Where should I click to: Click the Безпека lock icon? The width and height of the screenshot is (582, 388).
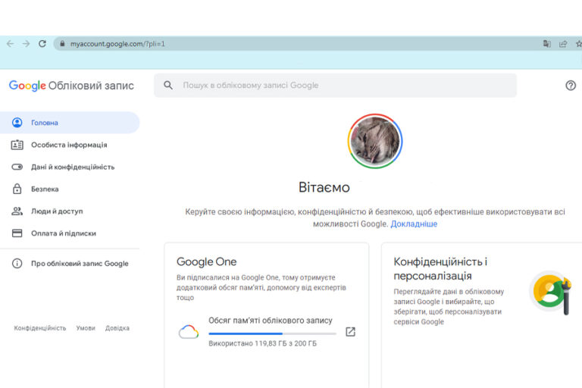[17, 189]
